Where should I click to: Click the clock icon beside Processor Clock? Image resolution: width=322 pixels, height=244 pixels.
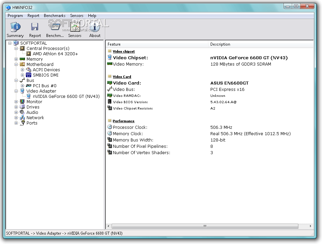coord(110,127)
